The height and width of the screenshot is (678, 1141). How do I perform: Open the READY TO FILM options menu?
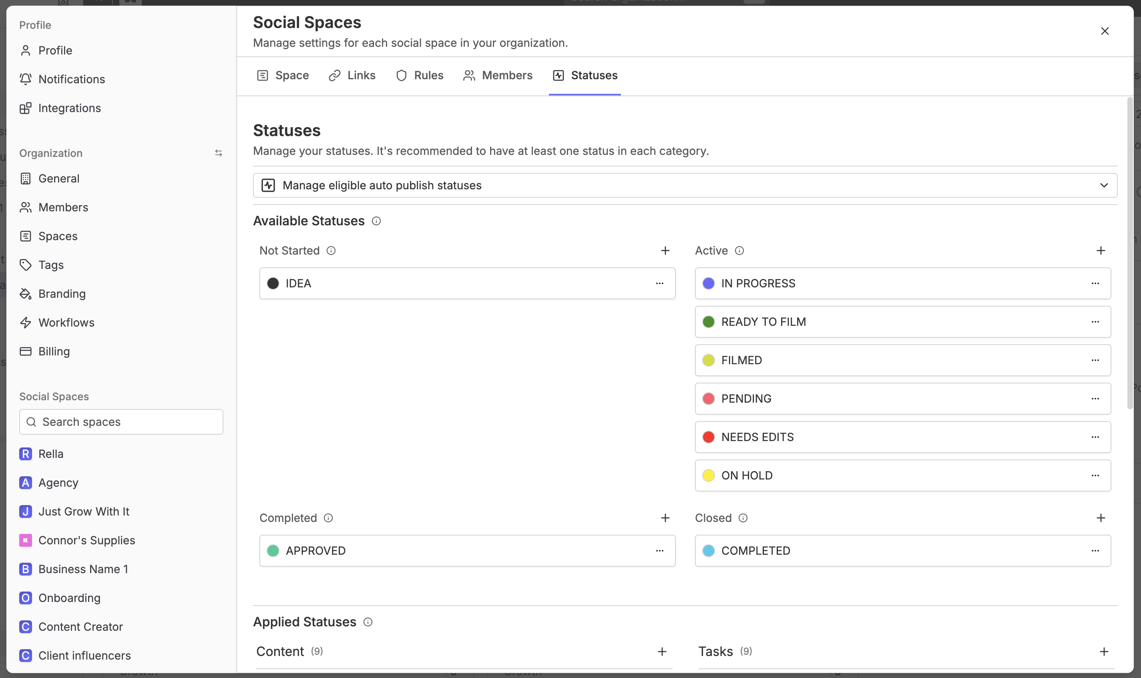(1095, 322)
